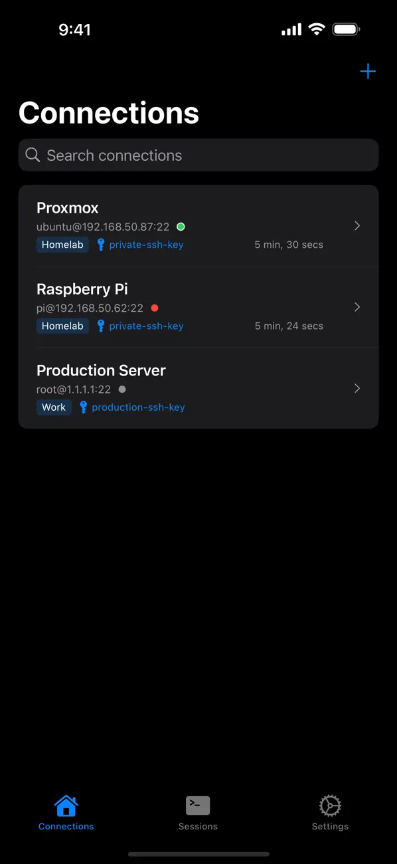The image size is (397, 864).
Task: Switch to the Sessions tab
Action: coord(198,826)
